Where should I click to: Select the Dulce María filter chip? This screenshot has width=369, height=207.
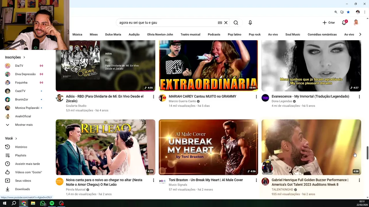click(x=113, y=34)
